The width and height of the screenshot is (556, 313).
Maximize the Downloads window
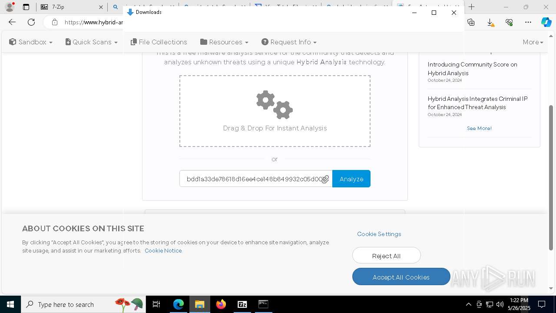(434, 13)
